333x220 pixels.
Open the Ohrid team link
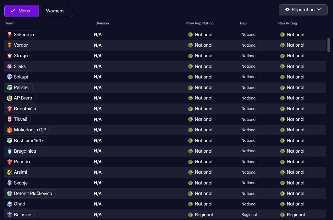point(16,204)
